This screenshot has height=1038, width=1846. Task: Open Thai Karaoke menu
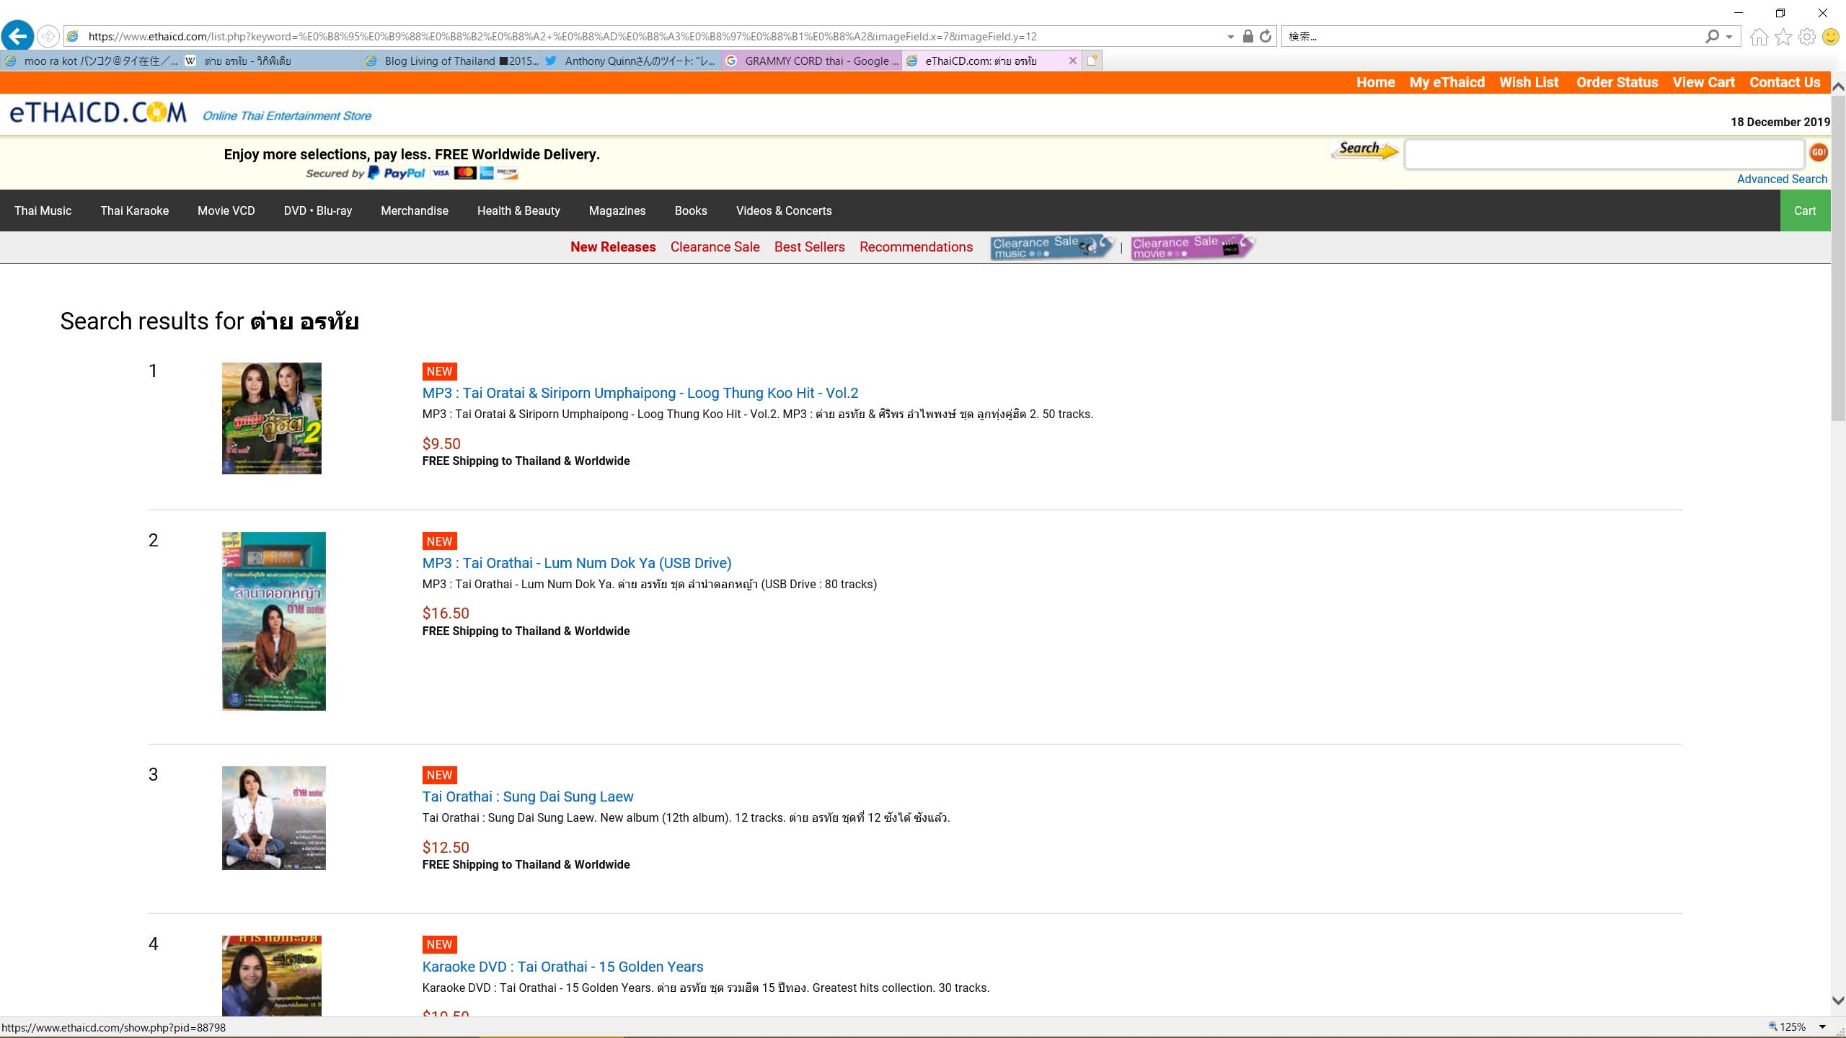point(135,210)
